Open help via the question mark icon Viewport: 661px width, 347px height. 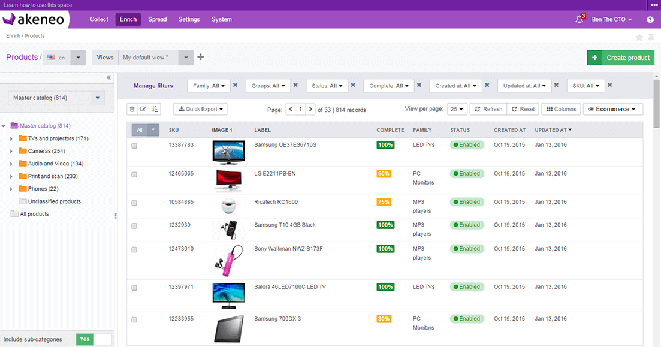(649, 19)
